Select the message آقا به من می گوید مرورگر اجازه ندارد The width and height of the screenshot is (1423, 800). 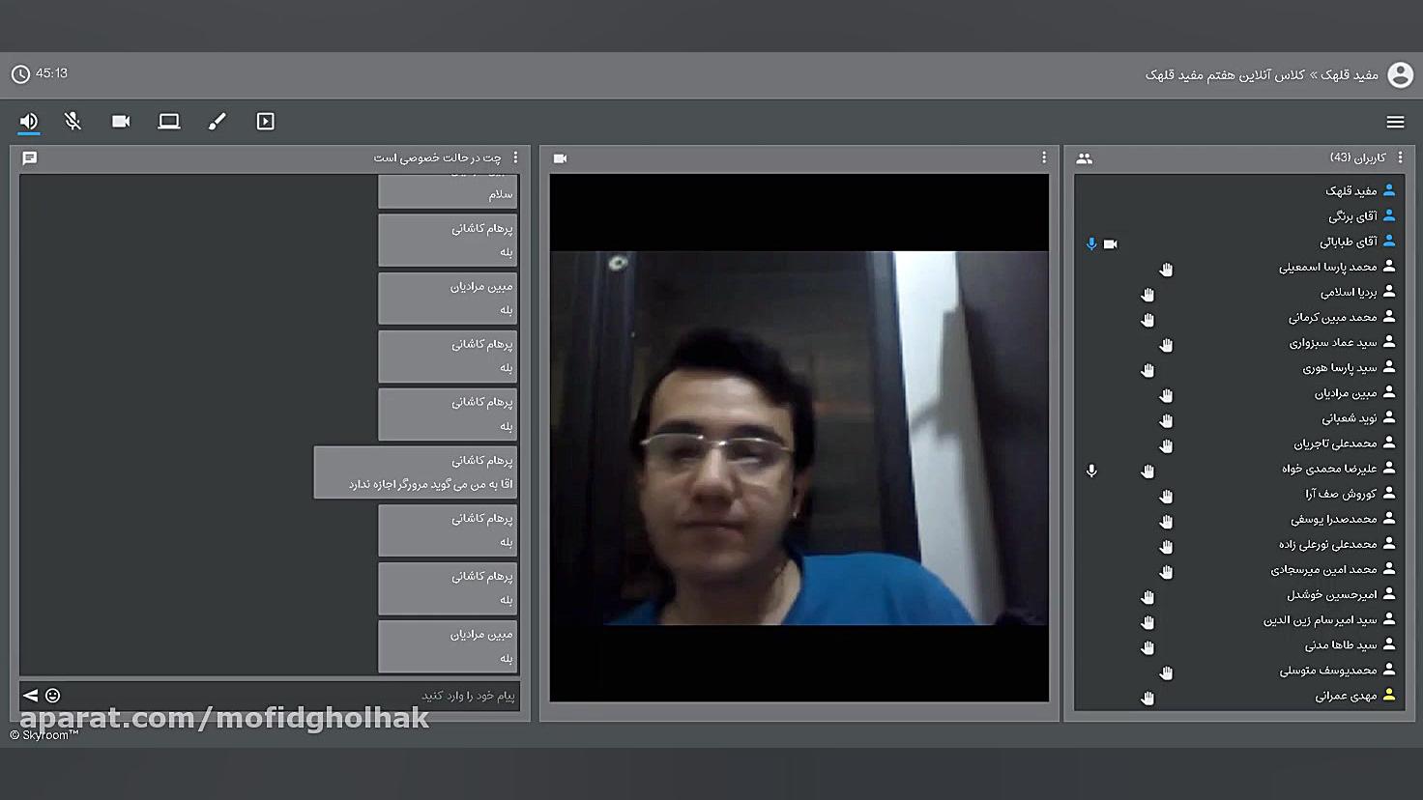(x=416, y=472)
